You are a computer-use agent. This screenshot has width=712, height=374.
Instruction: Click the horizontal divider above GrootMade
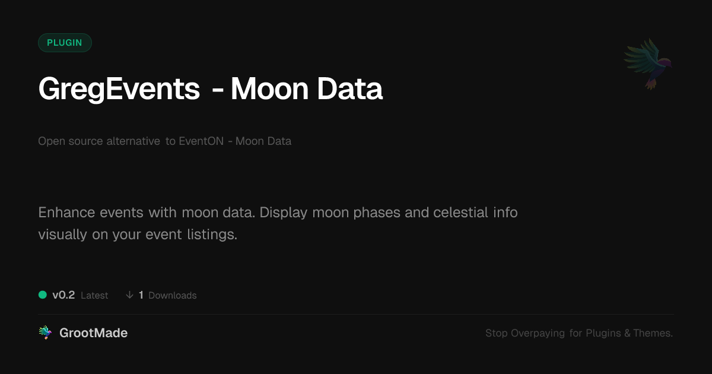(356, 314)
